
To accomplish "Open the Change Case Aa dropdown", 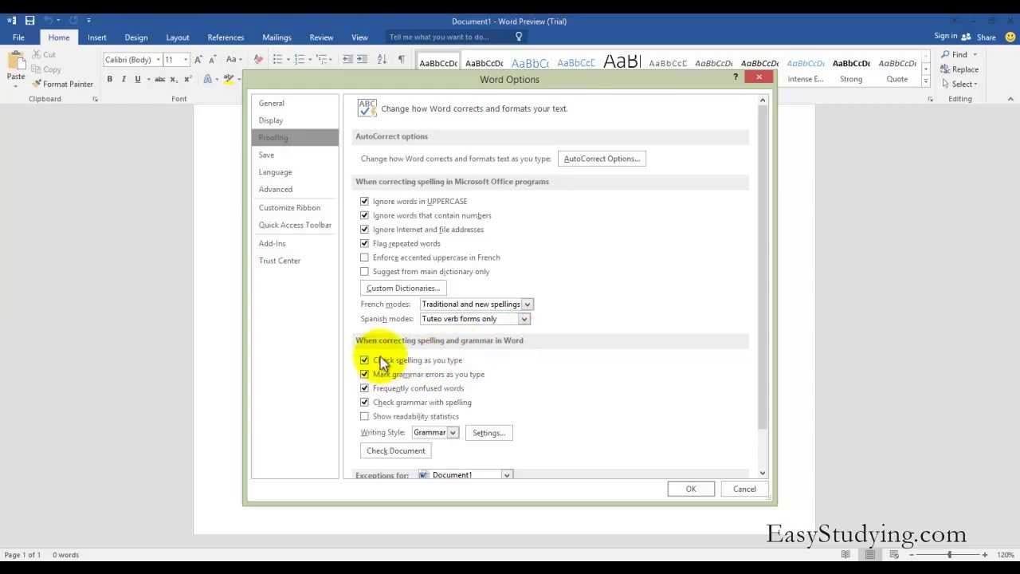I will 234,60.
